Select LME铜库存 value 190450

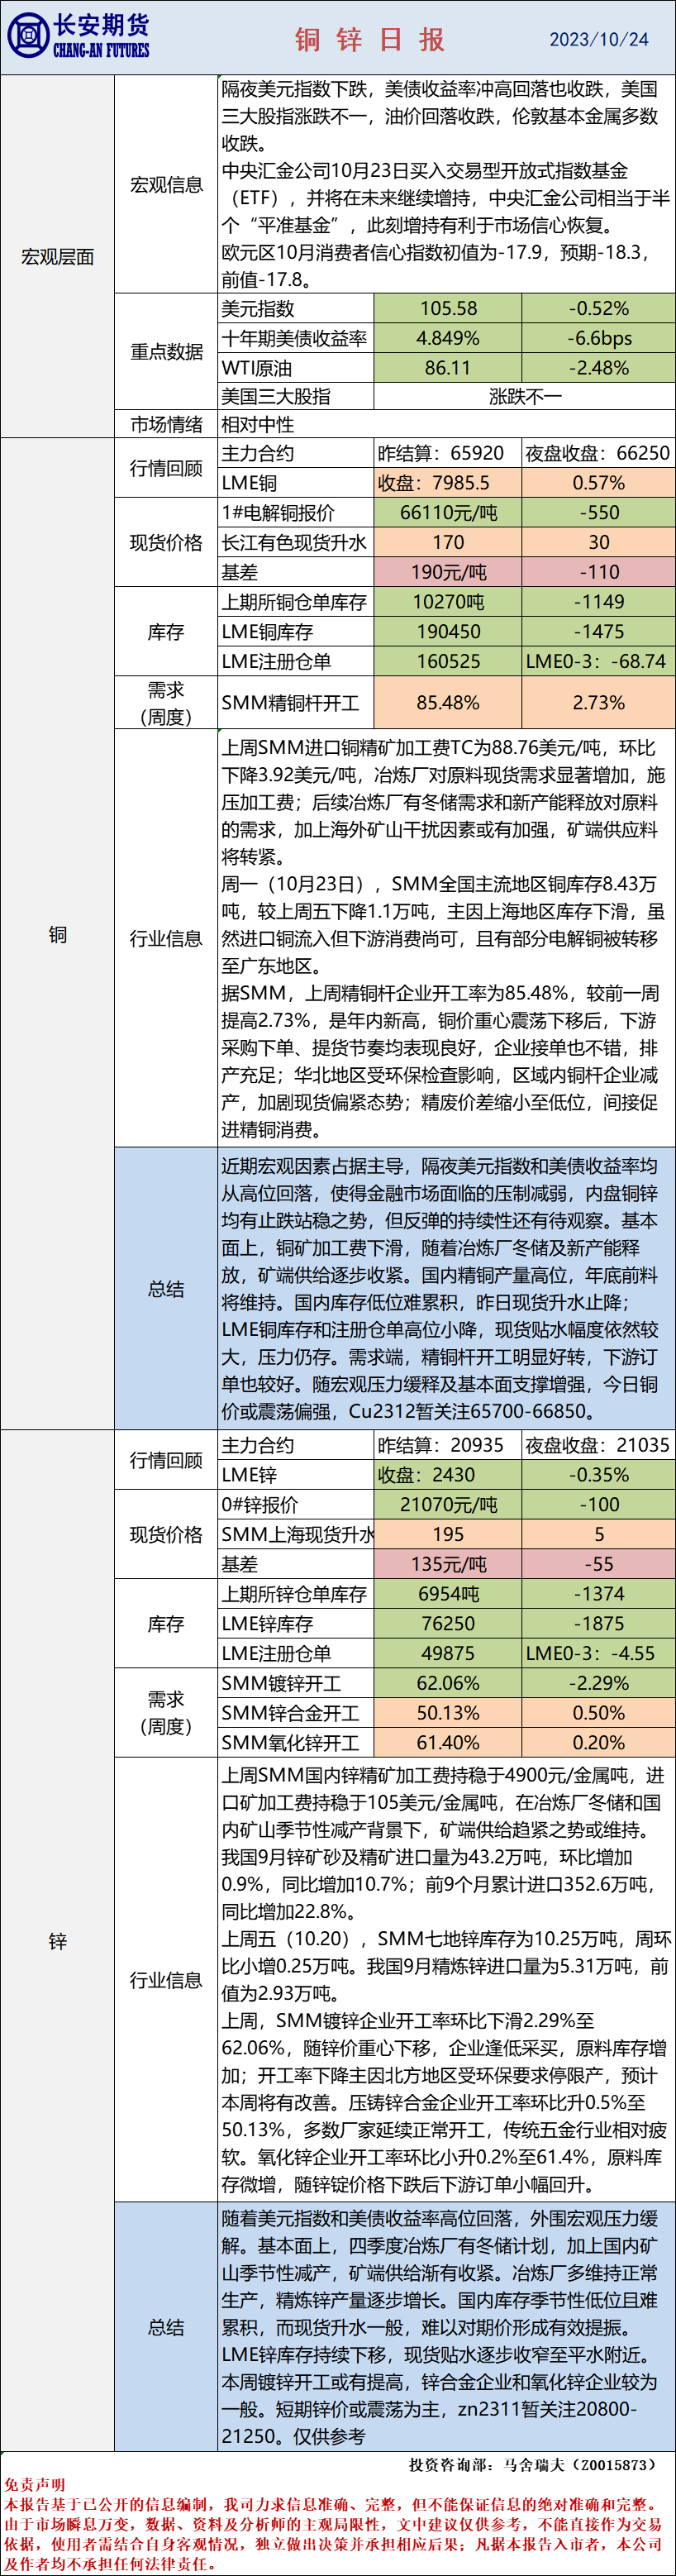[x=448, y=632]
